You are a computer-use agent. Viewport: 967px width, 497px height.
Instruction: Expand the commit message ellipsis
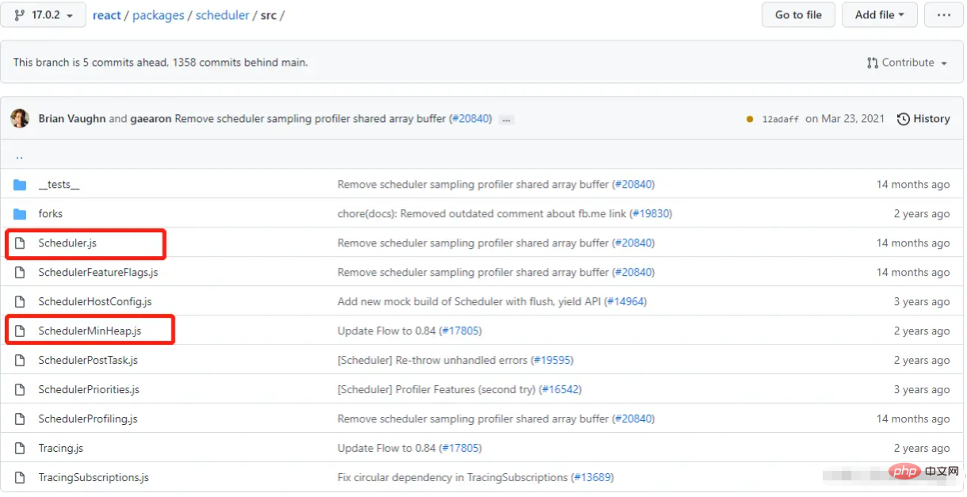506,120
